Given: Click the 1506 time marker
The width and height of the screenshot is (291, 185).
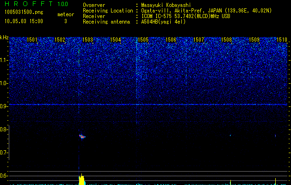Looking at the screenshot, I should (x=171, y=40).
